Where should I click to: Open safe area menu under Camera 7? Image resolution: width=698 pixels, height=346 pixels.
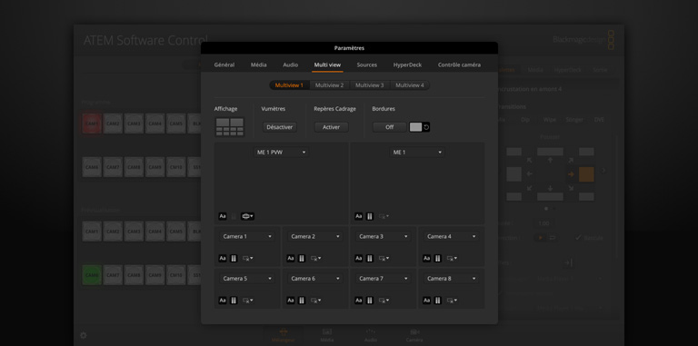(x=384, y=301)
